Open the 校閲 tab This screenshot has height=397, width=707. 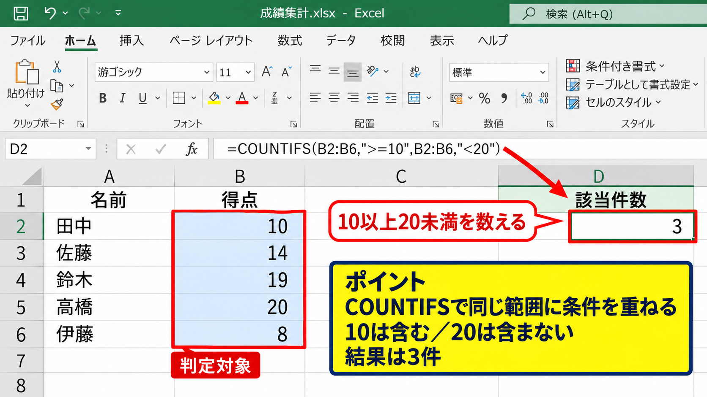click(x=392, y=41)
